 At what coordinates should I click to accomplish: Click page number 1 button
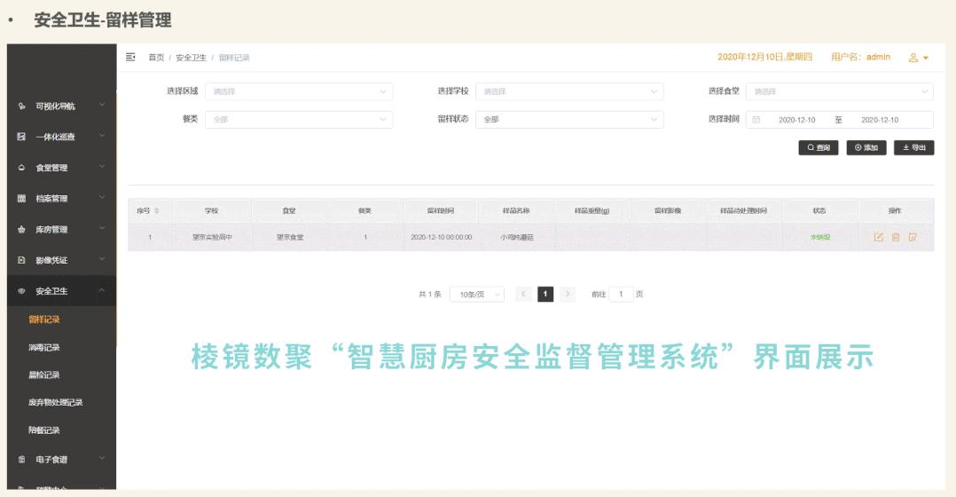click(545, 294)
